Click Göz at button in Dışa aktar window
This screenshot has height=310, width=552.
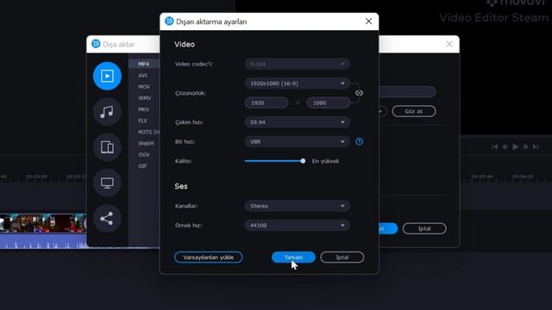414,111
